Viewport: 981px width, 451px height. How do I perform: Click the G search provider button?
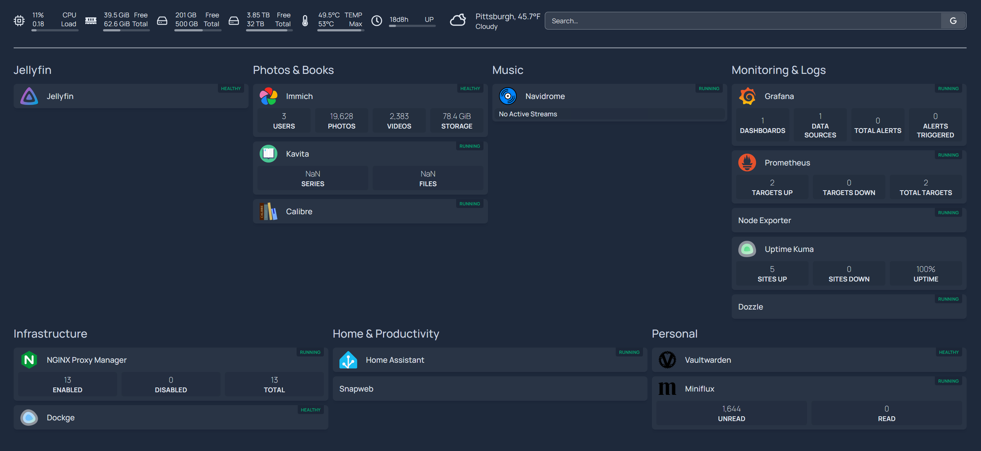coord(954,21)
